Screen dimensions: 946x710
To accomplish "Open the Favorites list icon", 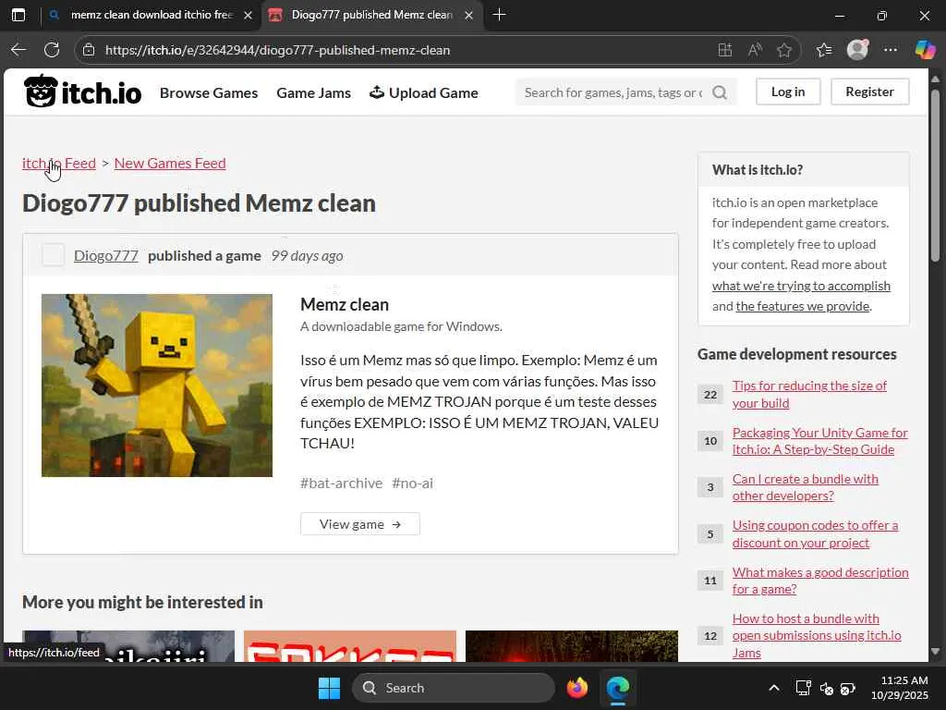I will tap(823, 50).
